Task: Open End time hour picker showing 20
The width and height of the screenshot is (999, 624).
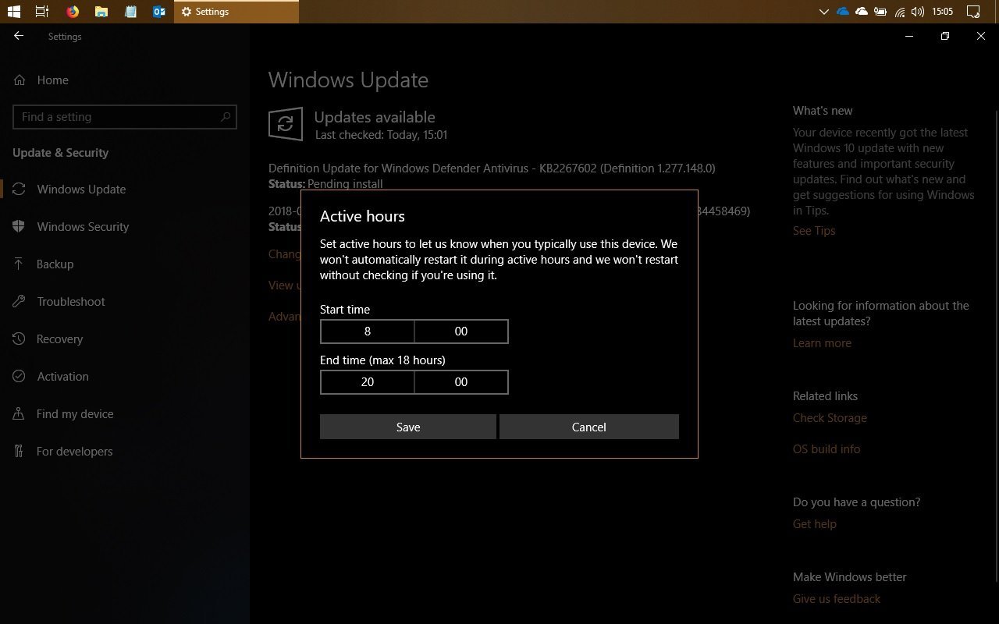Action: pyautogui.click(x=368, y=382)
